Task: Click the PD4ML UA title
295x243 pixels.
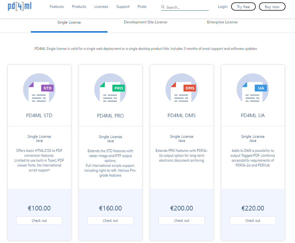Action: pyautogui.click(x=253, y=115)
